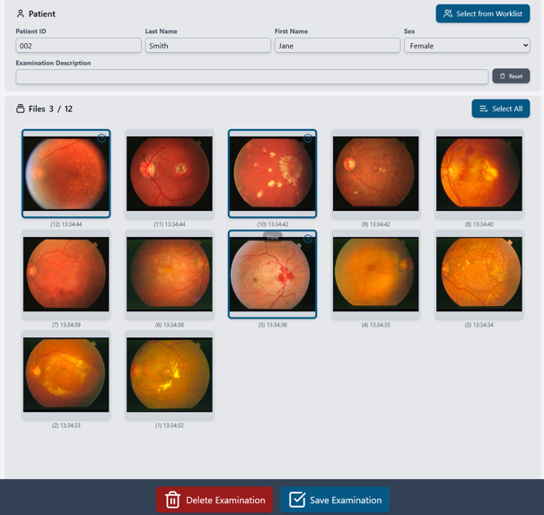Select fundus thumbnail (4) 13:34:35

coord(376,275)
